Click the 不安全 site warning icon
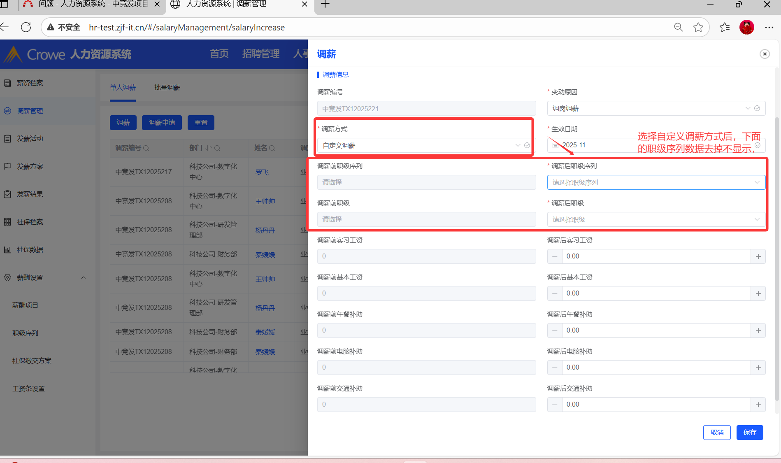 point(51,27)
